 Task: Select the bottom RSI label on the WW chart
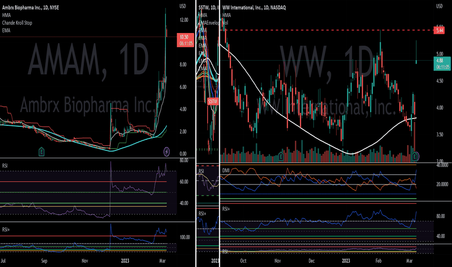(x=225, y=251)
